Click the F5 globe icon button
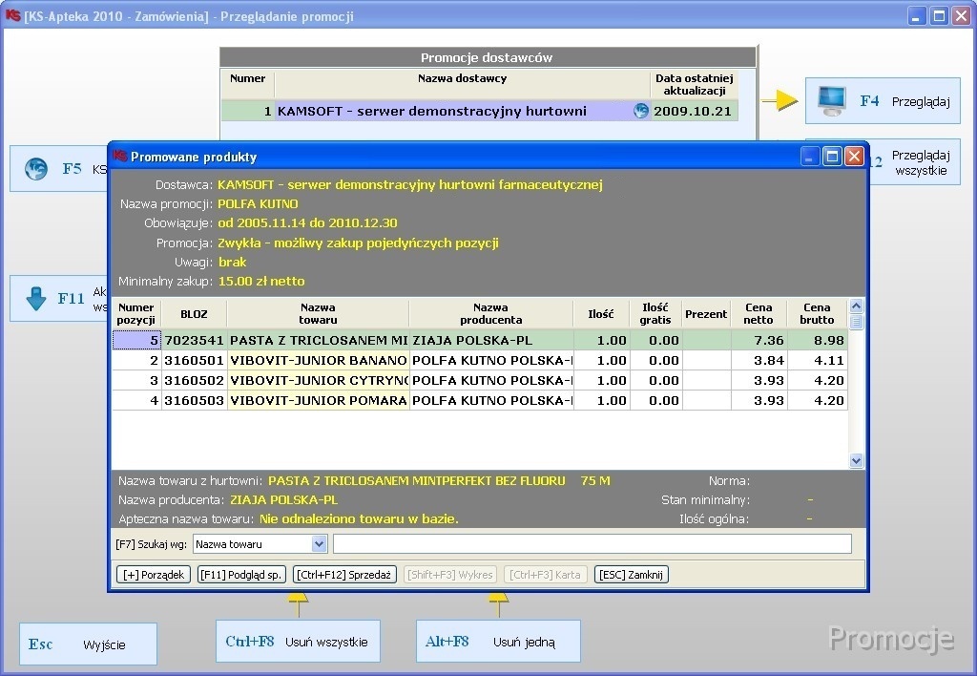 pyautogui.click(x=36, y=169)
